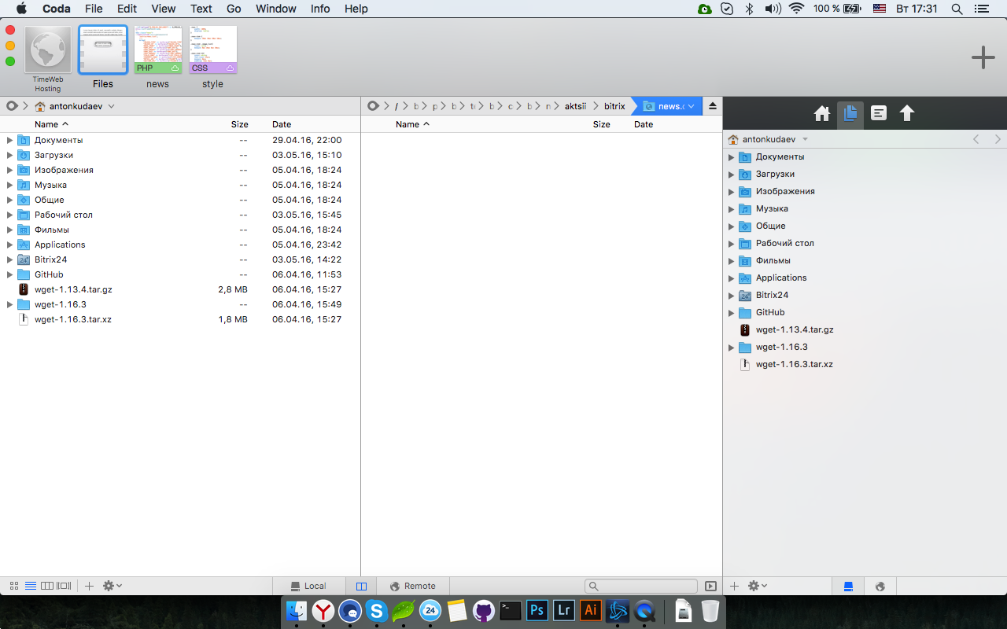Viewport: 1007px width, 629px height.
Task: Show Local files only
Action: [308, 586]
